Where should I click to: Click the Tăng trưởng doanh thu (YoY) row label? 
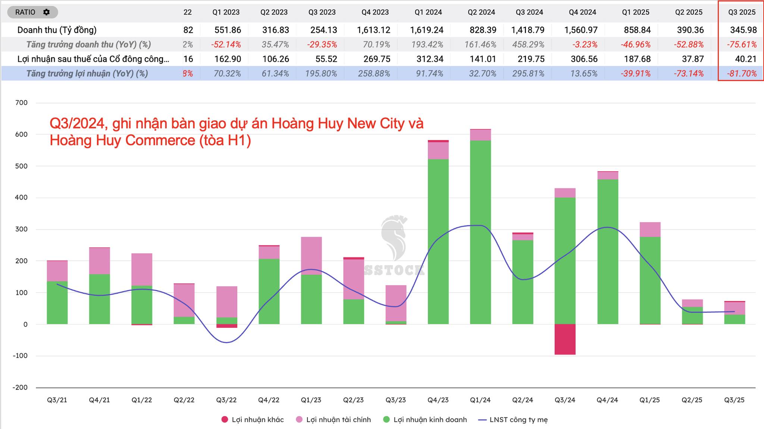pos(88,44)
